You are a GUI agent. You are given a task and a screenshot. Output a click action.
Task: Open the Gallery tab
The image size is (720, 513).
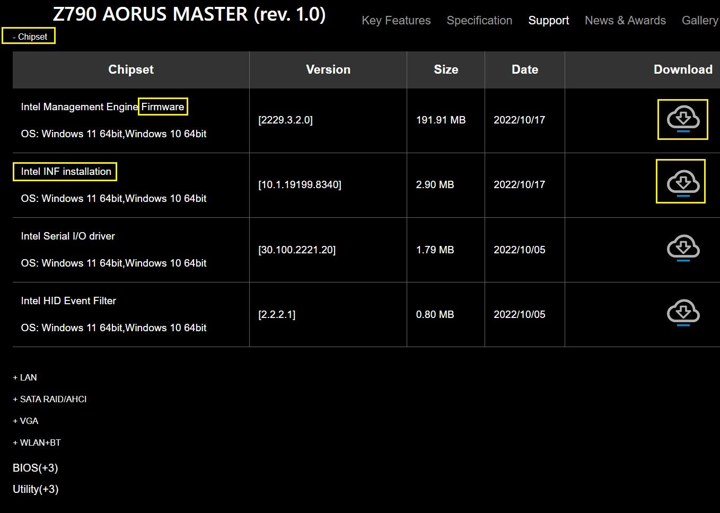700,20
